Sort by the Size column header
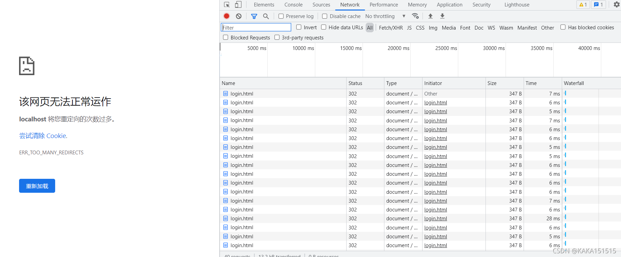The width and height of the screenshot is (621, 257). tap(505, 83)
